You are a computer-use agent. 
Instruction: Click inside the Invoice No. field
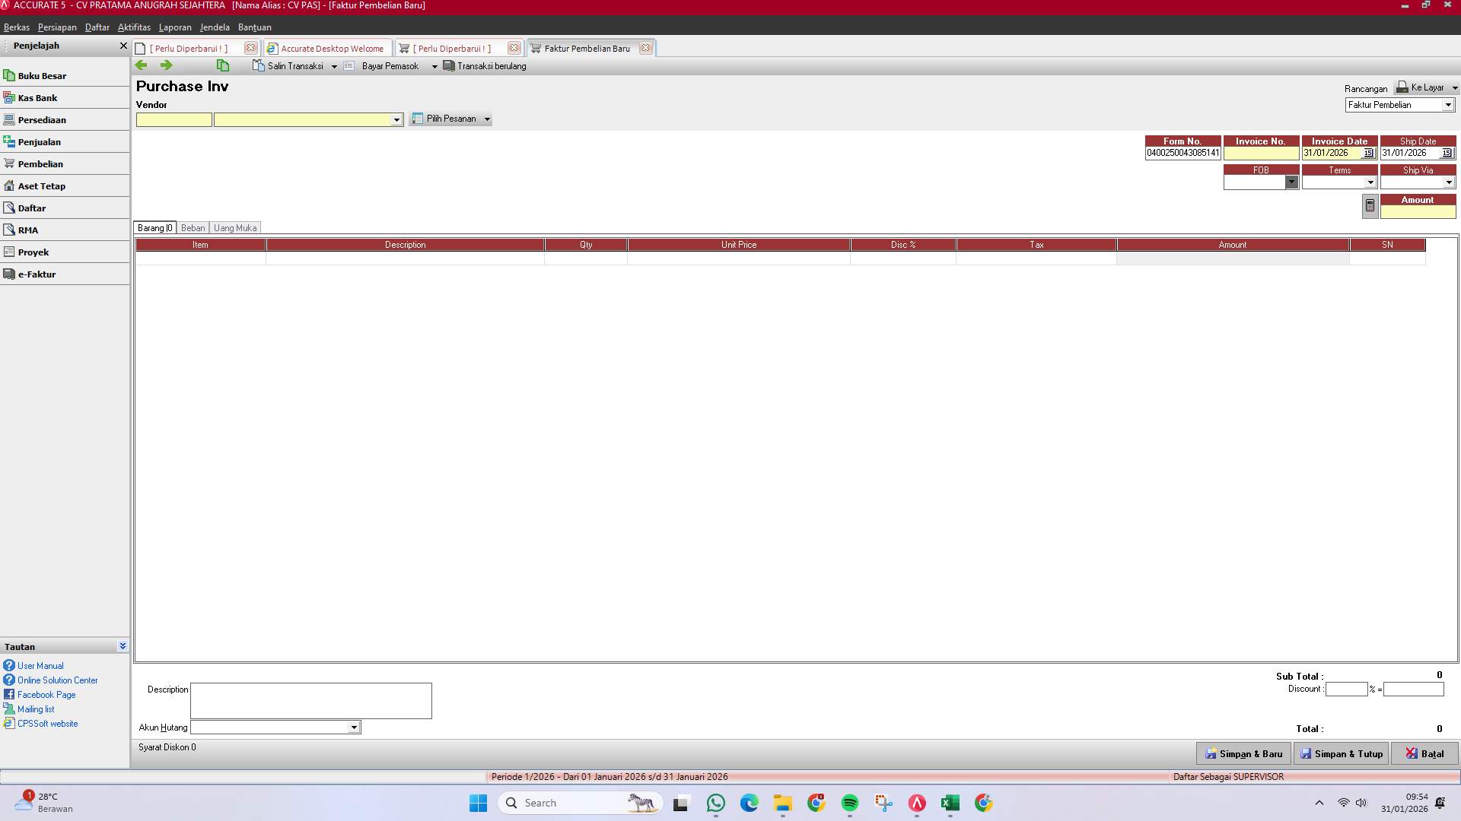click(1261, 152)
